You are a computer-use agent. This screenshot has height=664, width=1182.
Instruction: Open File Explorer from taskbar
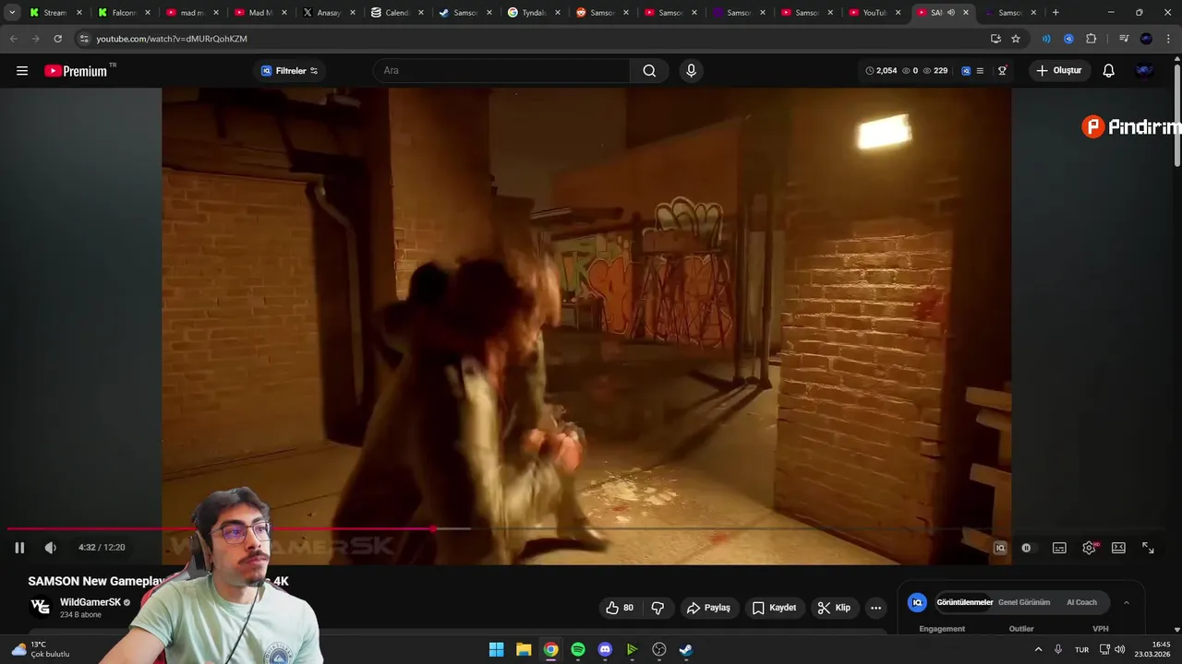(524, 649)
